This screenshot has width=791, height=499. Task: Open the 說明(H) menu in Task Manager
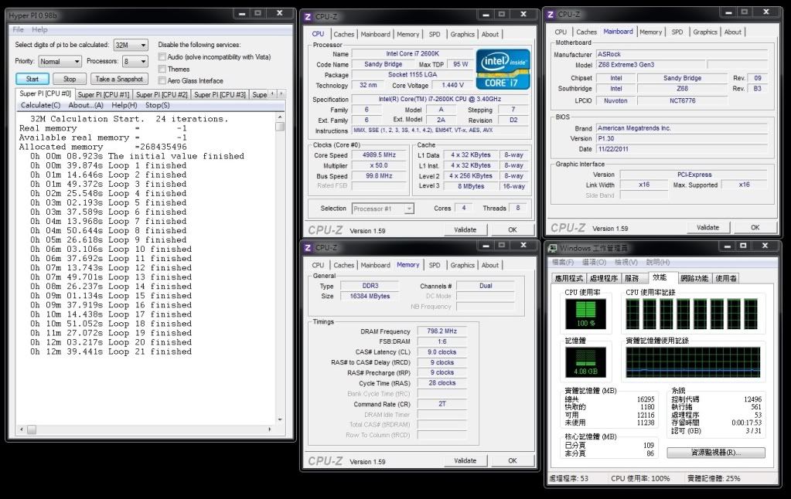(x=658, y=263)
